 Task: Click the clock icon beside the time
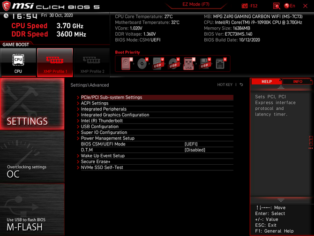[6, 15]
